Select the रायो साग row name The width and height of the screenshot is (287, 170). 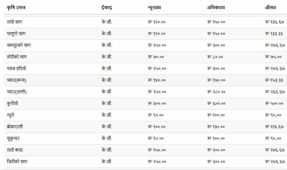click(x=15, y=22)
